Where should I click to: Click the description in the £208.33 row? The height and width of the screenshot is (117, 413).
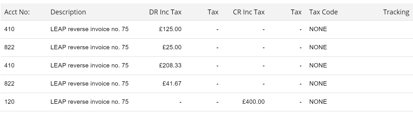coord(90,65)
